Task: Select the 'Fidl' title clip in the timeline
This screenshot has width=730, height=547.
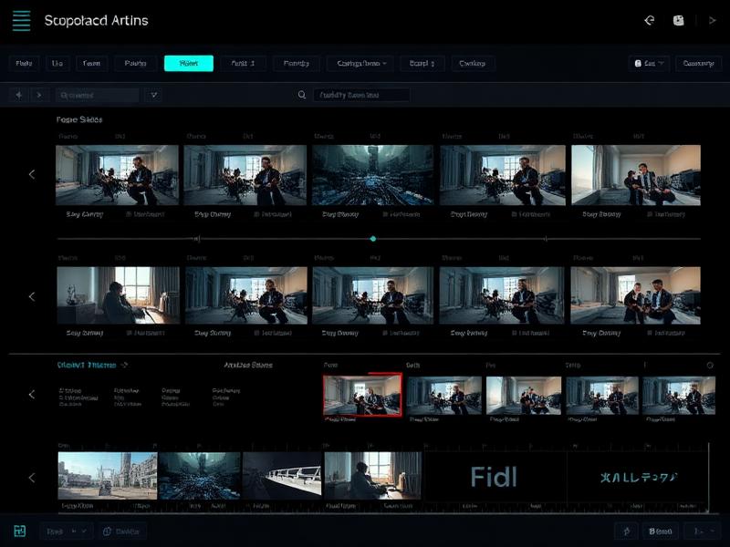Action: 495,477
